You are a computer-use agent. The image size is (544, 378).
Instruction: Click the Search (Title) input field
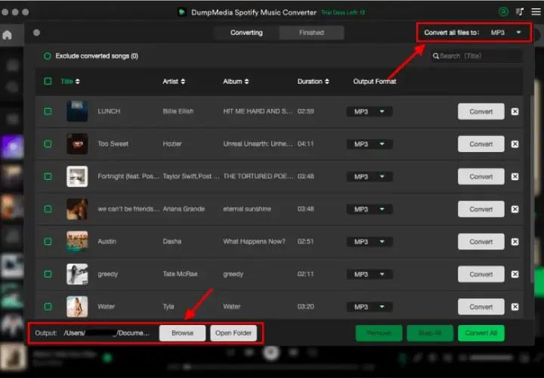pos(477,56)
